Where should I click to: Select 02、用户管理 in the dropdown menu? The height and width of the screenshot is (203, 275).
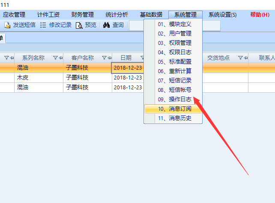(x=174, y=33)
